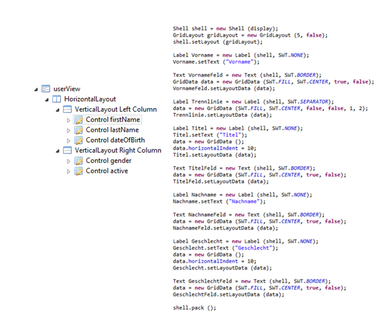Click code line 'Label Vorname = new Label'
The width and height of the screenshot is (379, 316).
click(x=241, y=55)
